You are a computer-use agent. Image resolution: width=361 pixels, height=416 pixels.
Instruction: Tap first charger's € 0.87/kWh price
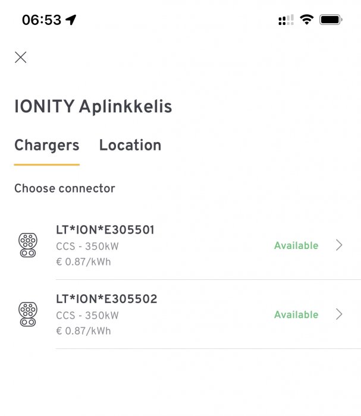(83, 262)
